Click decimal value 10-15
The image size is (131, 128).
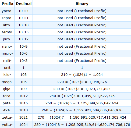coord(24,32)
